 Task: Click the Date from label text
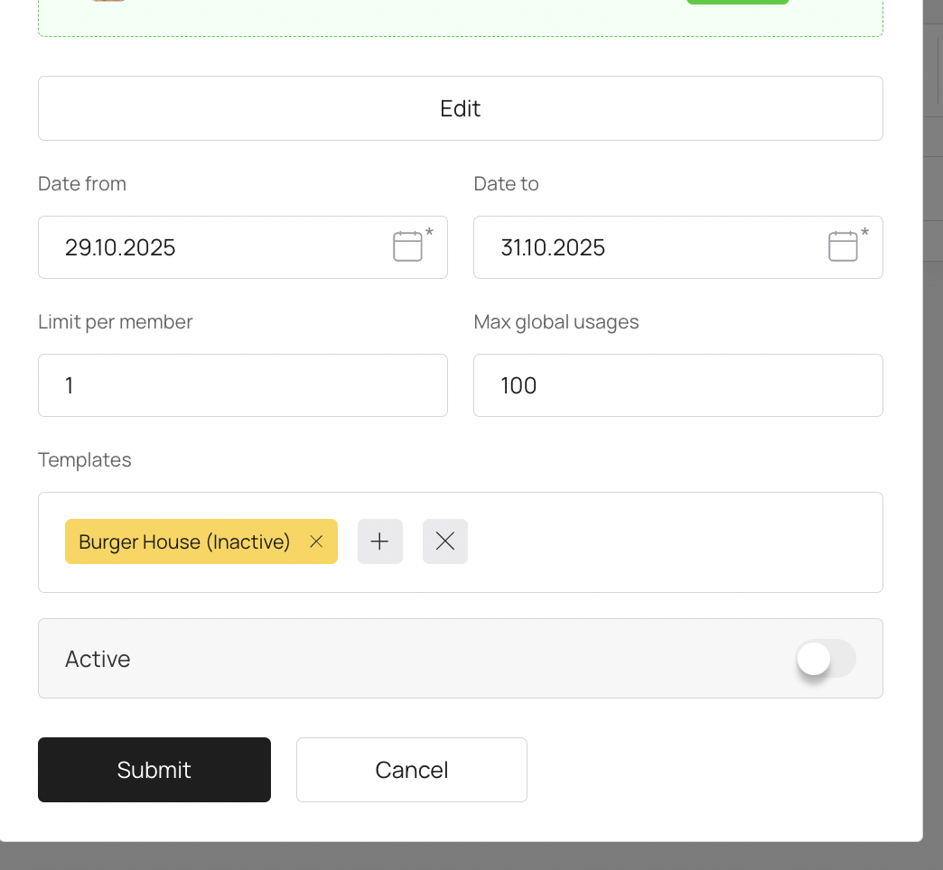(x=82, y=183)
